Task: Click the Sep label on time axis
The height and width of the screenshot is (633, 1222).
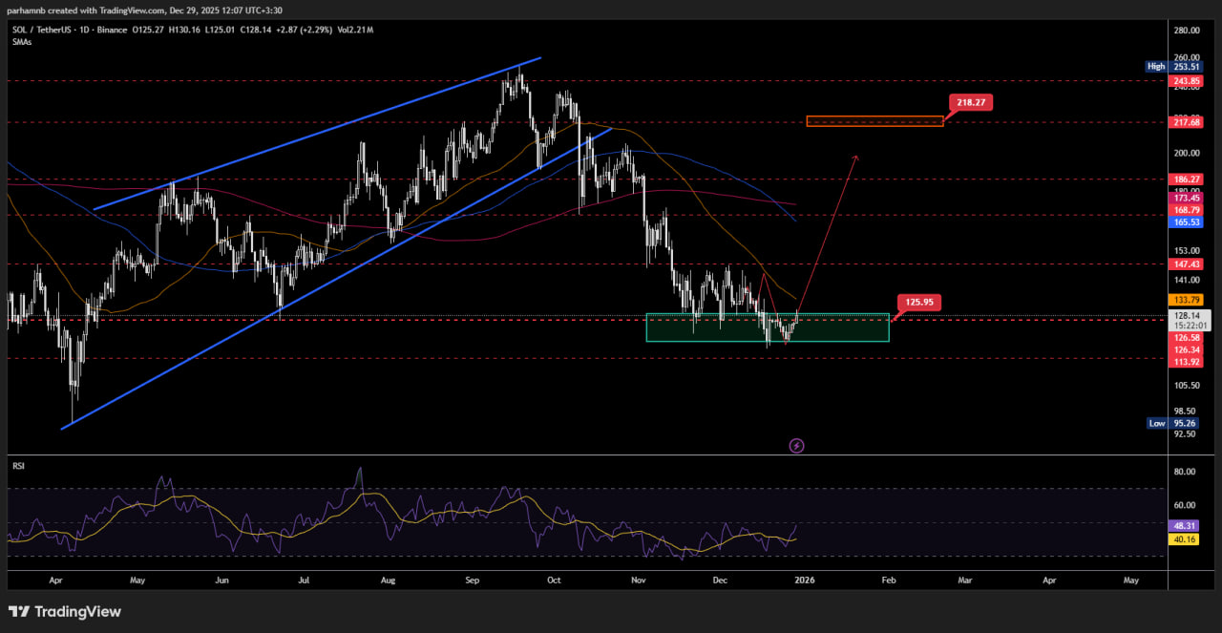Action: (471, 580)
